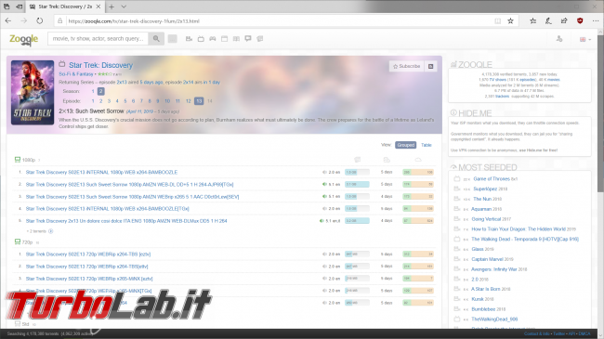The width and height of the screenshot is (604, 339).
Task: Switch view to Table
Action: coord(426,145)
